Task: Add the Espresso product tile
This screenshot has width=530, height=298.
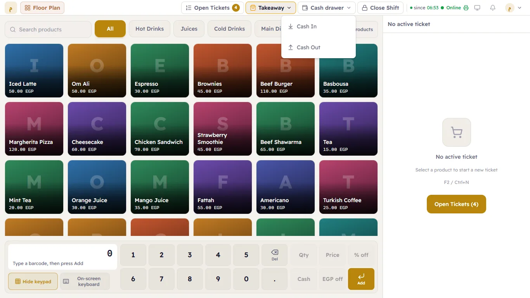Action: tap(160, 71)
